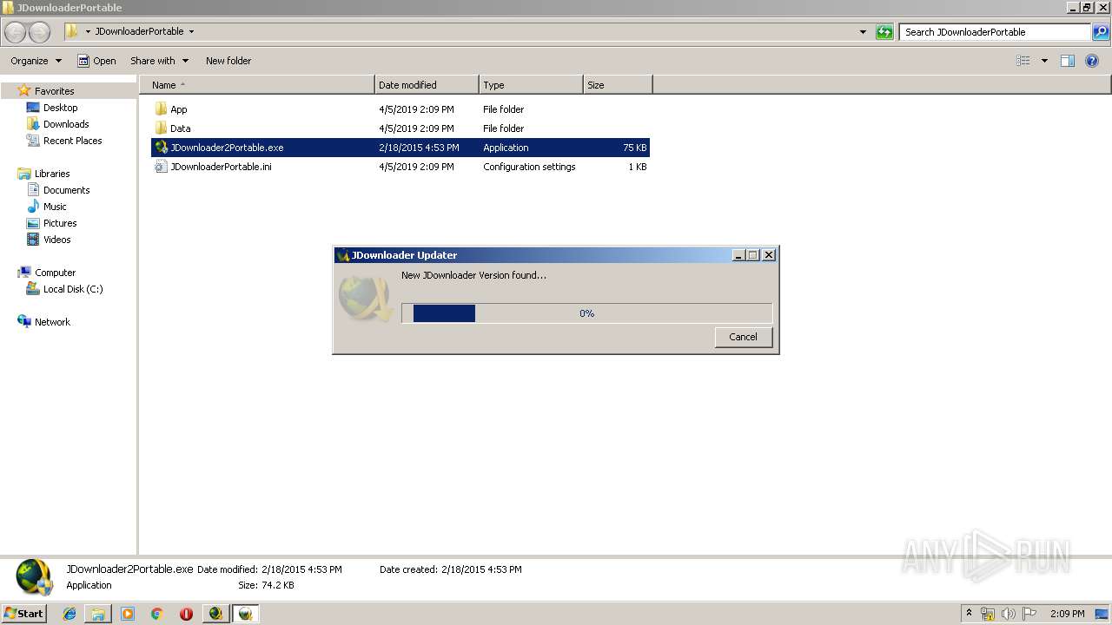Refresh the folder view
The height and width of the screenshot is (625, 1112).
coord(884,32)
